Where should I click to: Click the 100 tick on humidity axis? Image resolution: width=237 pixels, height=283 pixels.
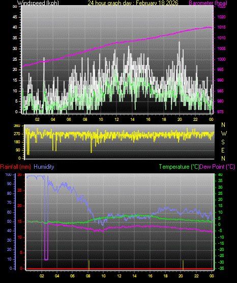pyautogui.click(x=8, y=174)
